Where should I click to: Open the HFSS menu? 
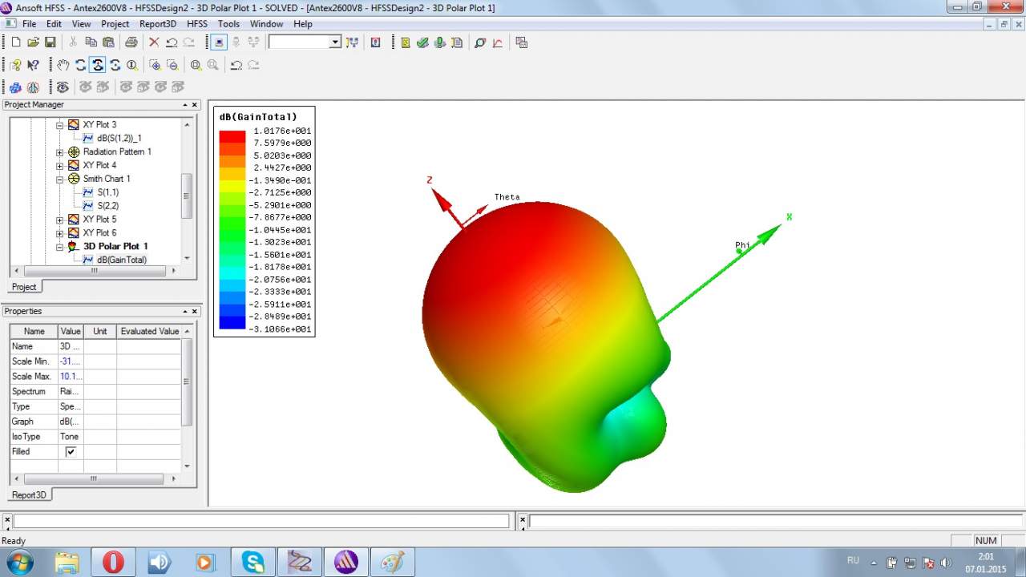pyautogui.click(x=196, y=24)
